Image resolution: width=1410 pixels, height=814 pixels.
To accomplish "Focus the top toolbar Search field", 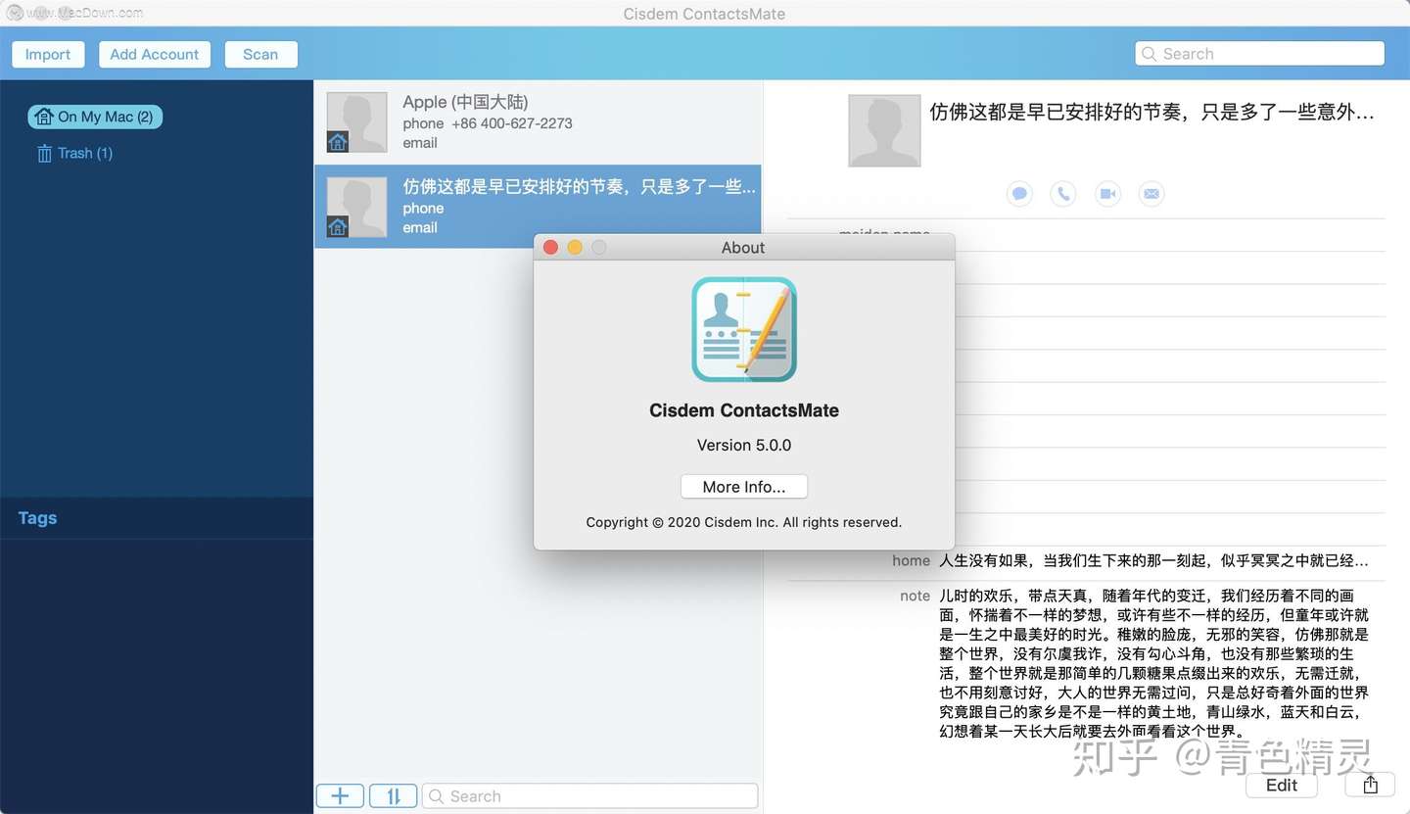I will [1260, 54].
